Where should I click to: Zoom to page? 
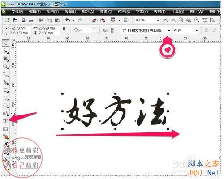[197, 20]
